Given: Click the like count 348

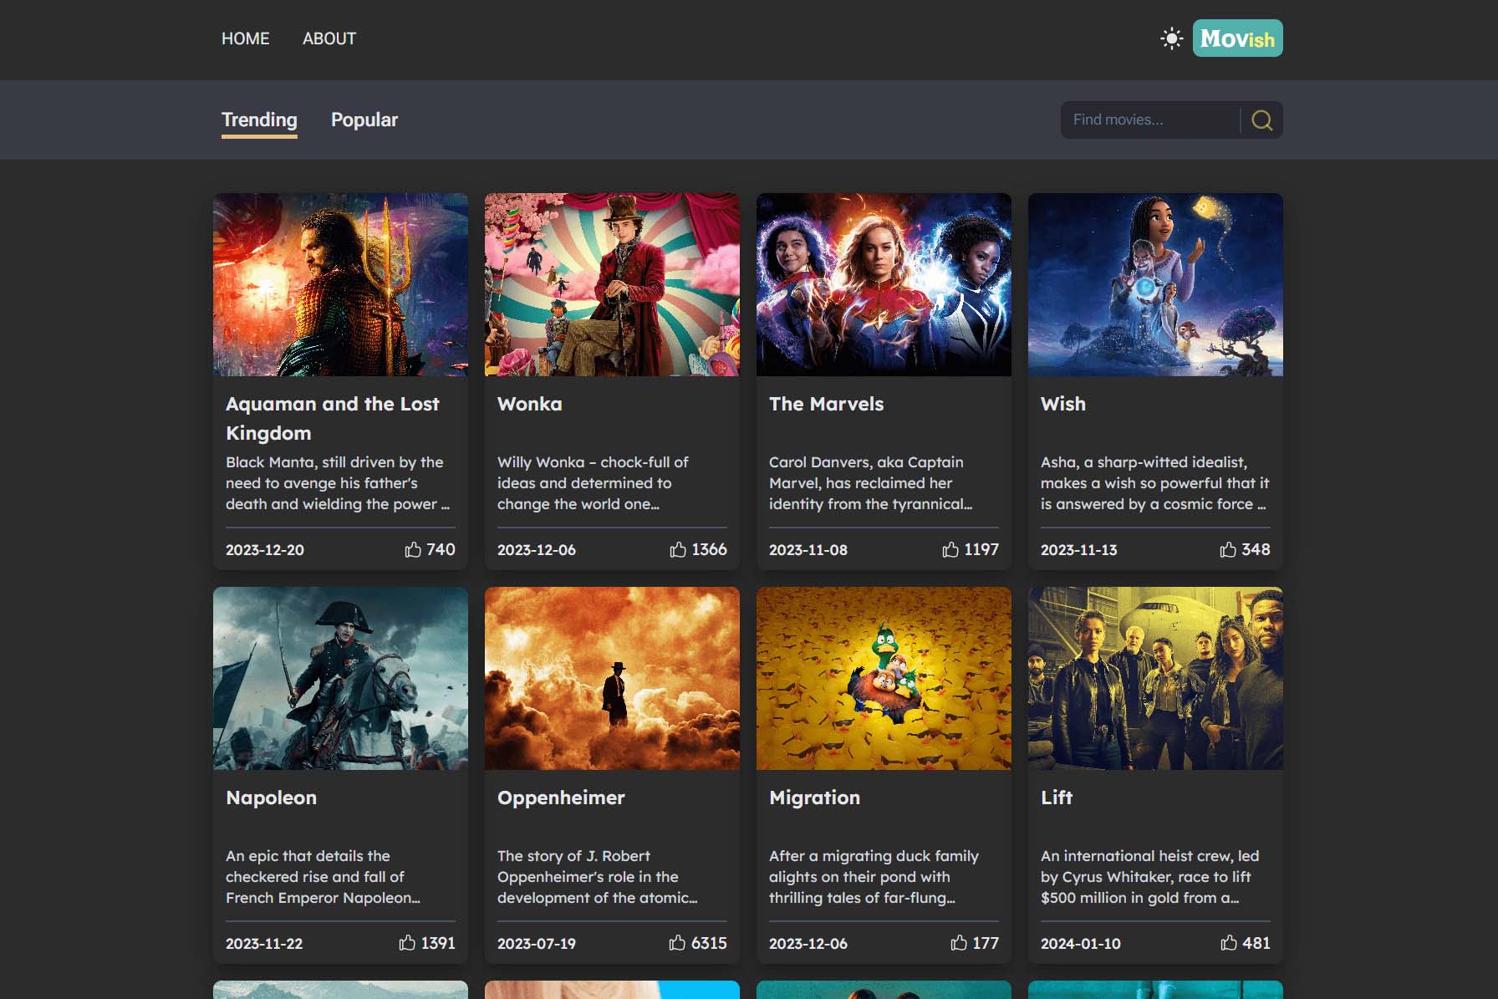Looking at the screenshot, I should pos(1256,549).
